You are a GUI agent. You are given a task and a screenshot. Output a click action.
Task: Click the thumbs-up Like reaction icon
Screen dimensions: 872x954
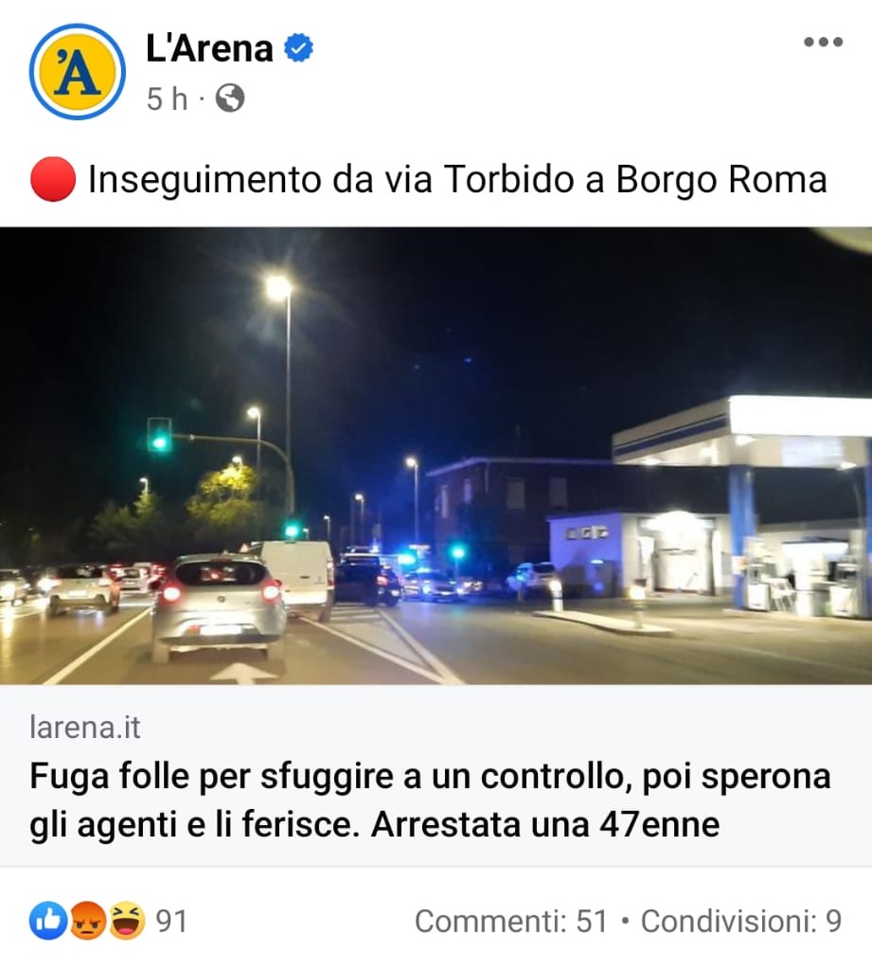(x=48, y=920)
